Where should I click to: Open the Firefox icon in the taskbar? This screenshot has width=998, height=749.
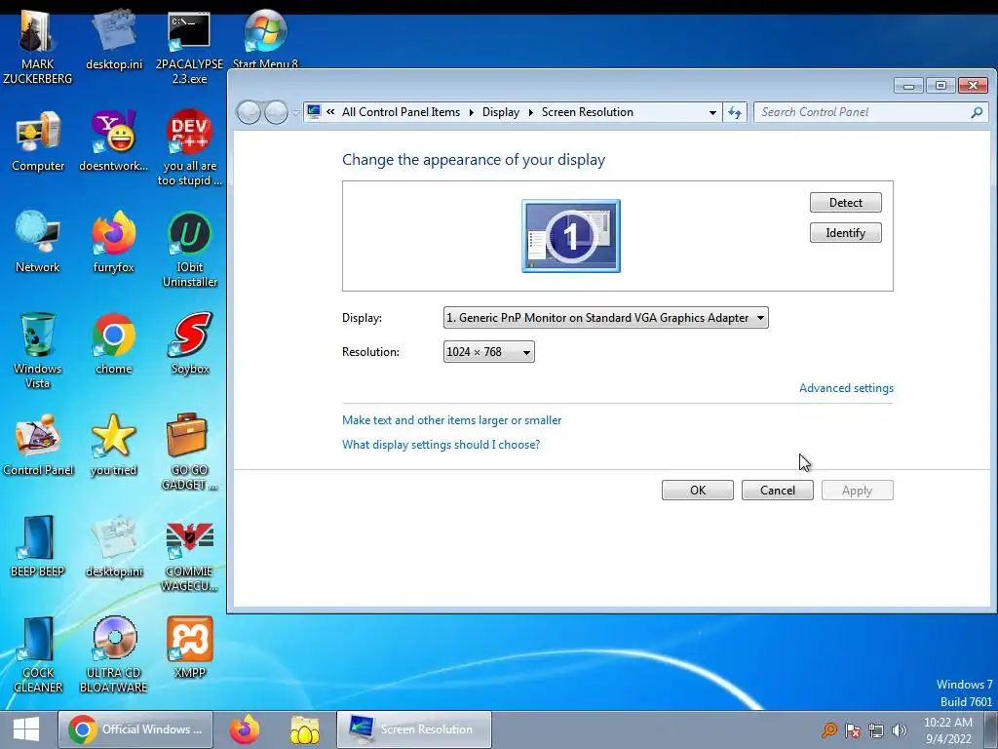click(x=245, y=729)
